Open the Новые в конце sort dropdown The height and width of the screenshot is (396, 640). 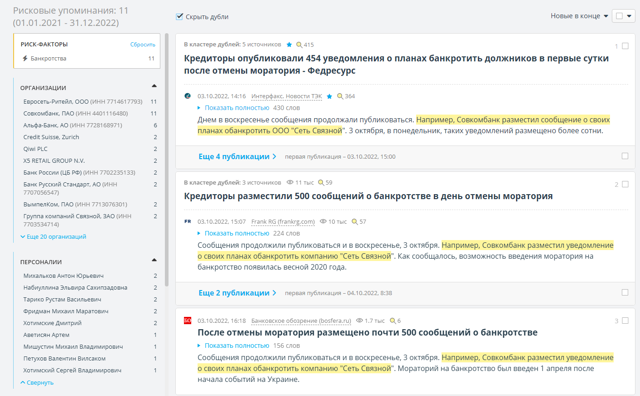[x=579, y=16]
